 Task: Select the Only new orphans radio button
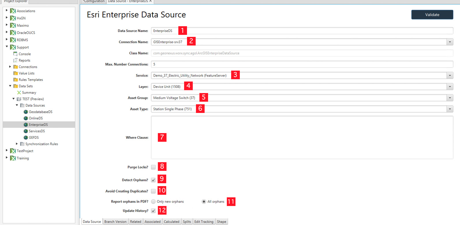point(153,202)
